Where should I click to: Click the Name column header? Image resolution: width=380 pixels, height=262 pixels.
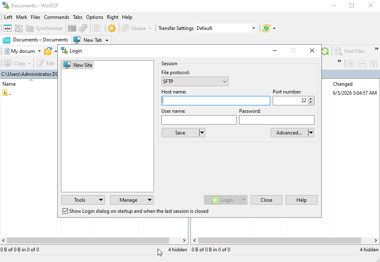(x=9, y=84)
